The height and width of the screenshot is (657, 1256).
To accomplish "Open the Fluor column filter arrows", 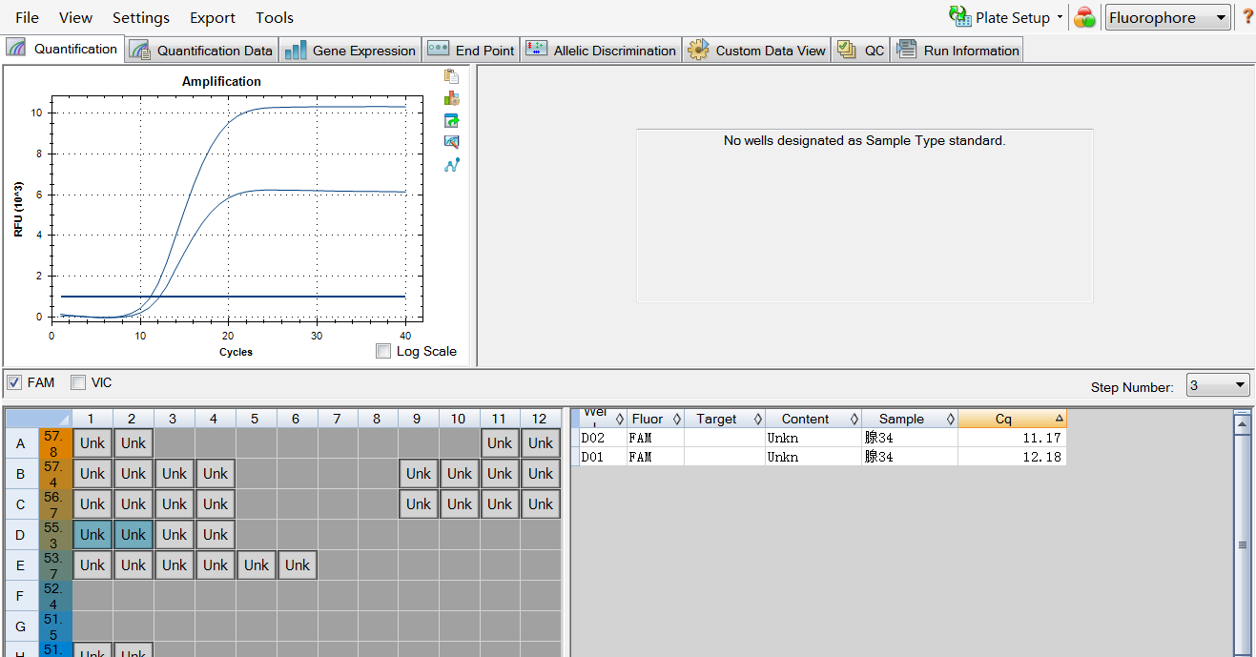I will coord(678,419).
